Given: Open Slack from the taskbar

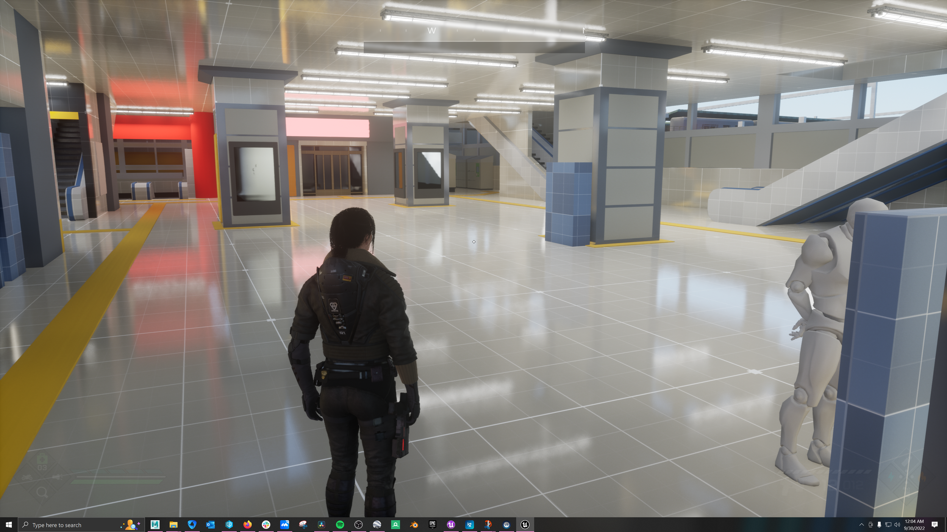Looking at the screenshot, I should pos(266,524).
